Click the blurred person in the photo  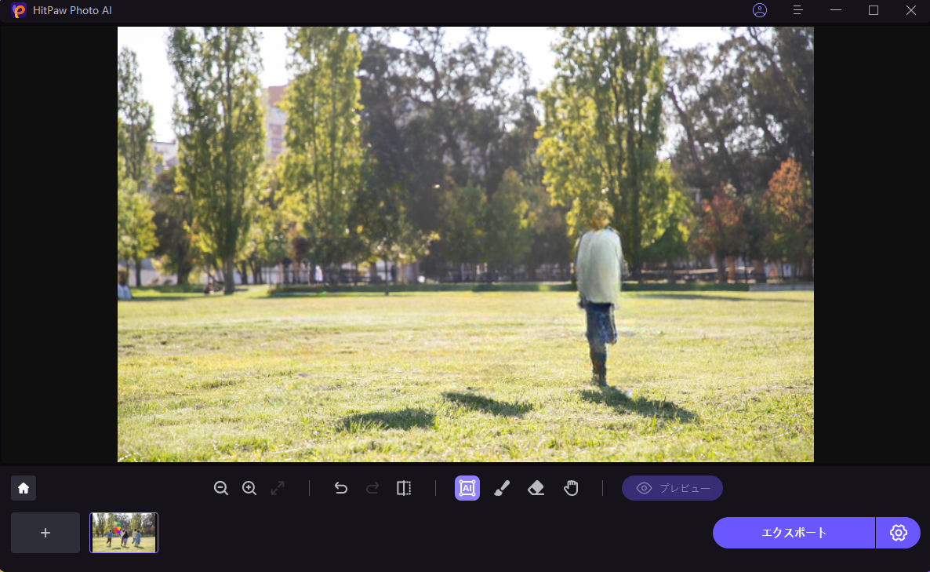tap(600, 290)
